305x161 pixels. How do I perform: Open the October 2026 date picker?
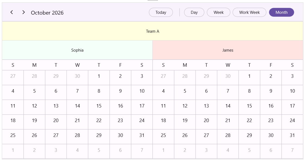(47, 13)
